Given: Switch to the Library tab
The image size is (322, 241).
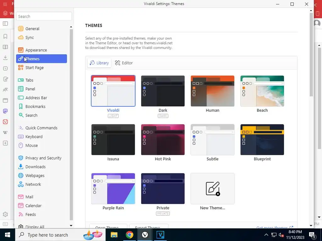Looking at the screenshot, I should click(99, 63).
